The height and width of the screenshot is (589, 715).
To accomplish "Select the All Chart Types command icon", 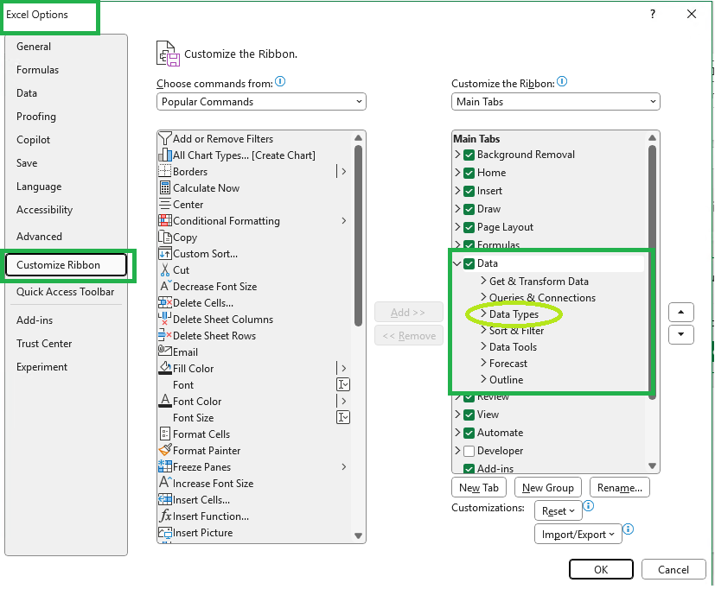I will pos(164,155).
